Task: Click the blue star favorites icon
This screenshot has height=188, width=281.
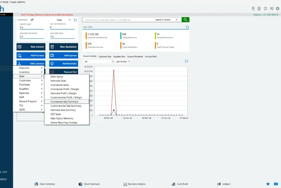Action: [268, 184]
